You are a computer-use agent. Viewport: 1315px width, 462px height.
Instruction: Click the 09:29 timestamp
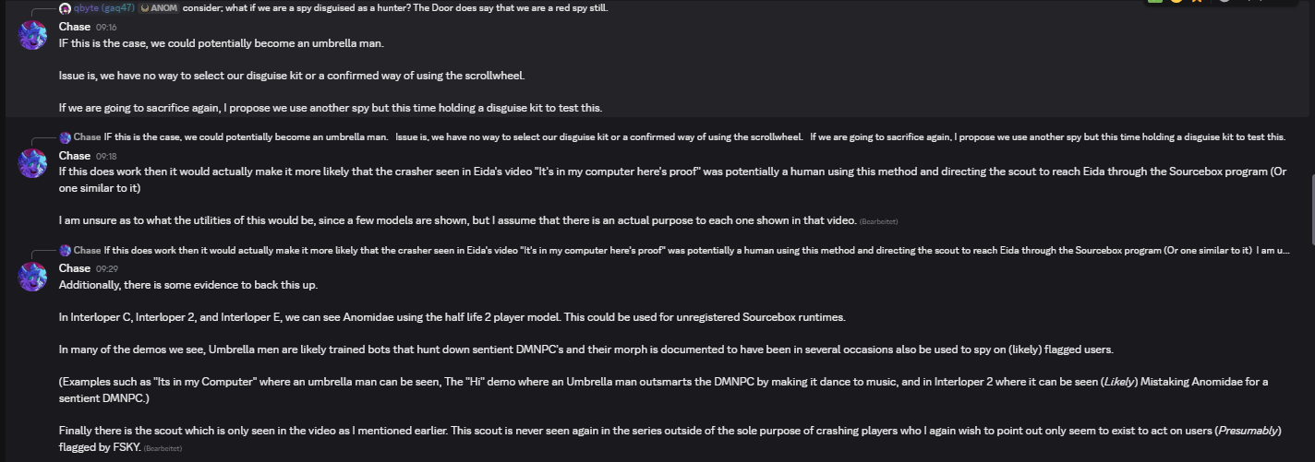click(x=106, y=269)
